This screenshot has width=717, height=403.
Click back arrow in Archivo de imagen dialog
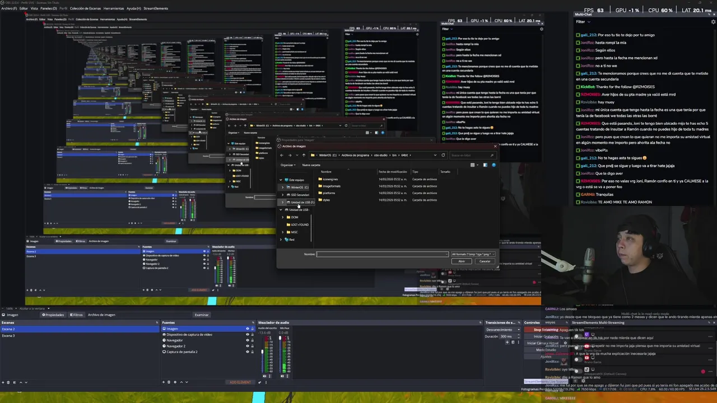[x=282, y=155]
